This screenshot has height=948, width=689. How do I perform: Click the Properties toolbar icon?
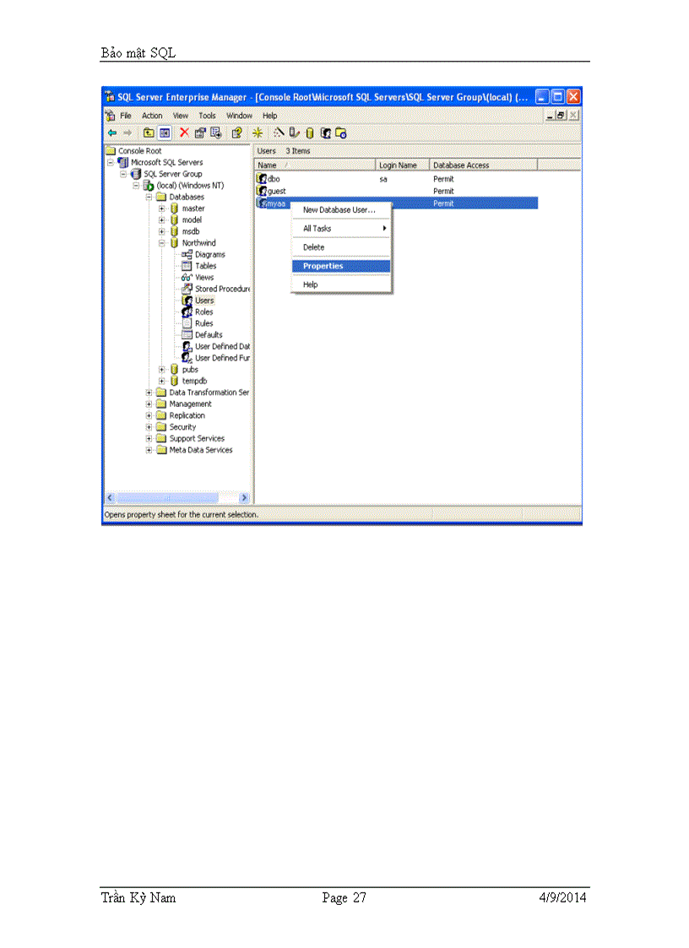tap(199, 133)
